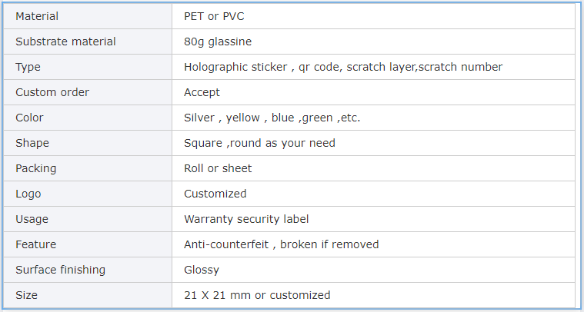Viewport: 584px width, 312px height.
Task: Select the Square, round as your need text
Action: 259,143
